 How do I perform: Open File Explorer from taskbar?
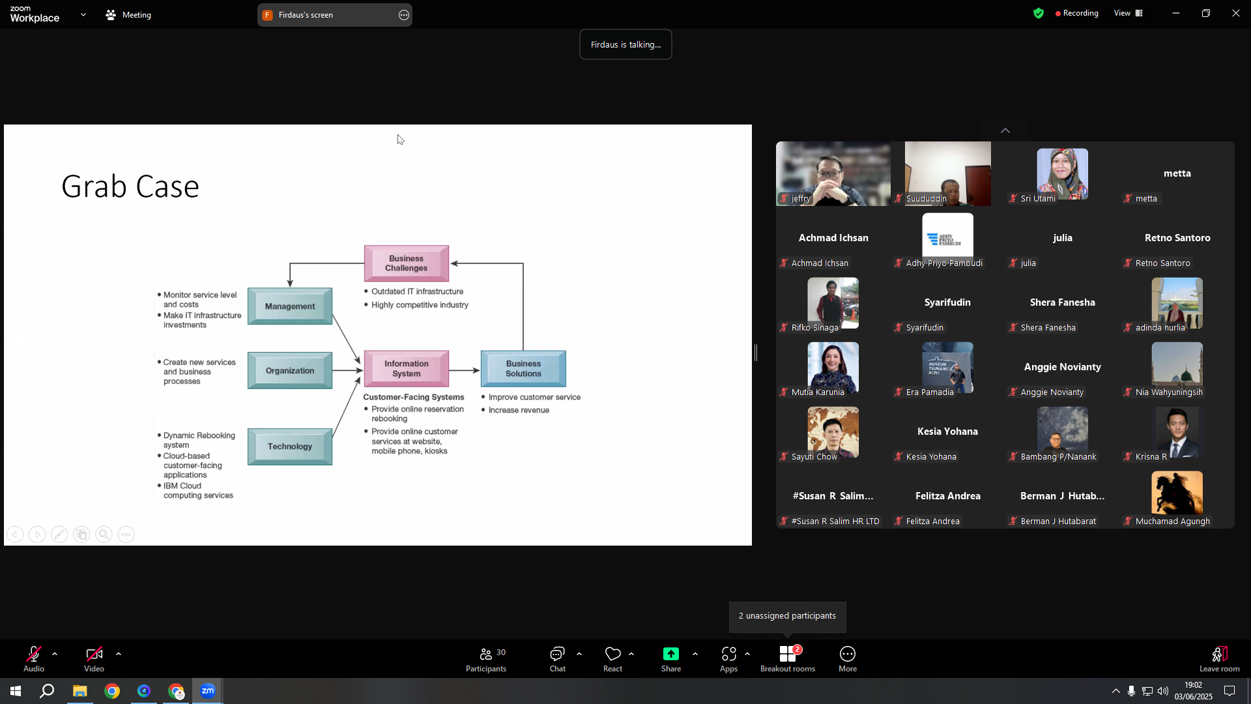click(x=79, y=691)
